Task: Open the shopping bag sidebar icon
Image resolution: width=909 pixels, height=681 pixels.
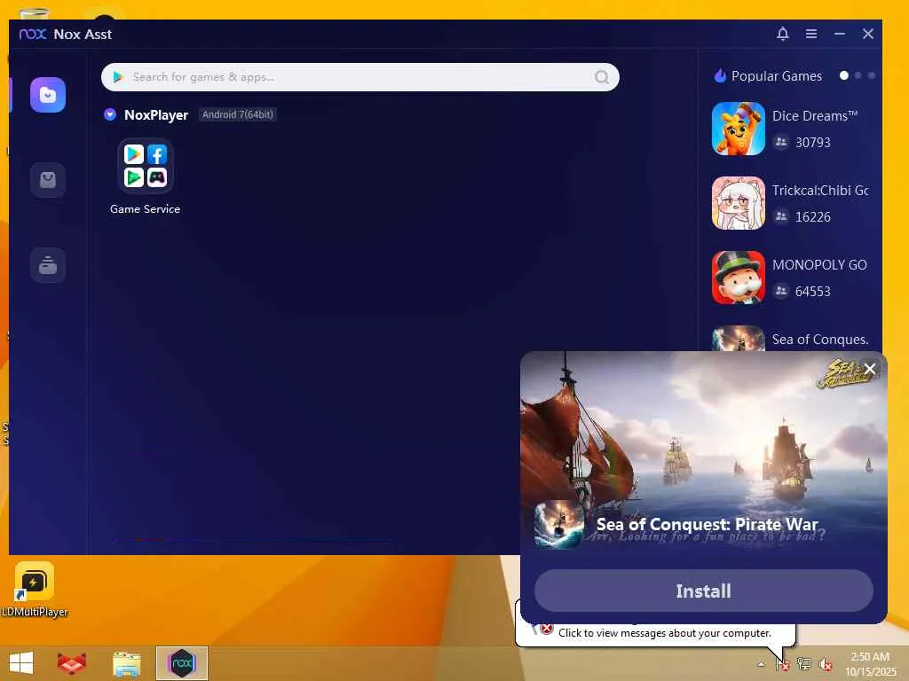Action: (48, 180)
